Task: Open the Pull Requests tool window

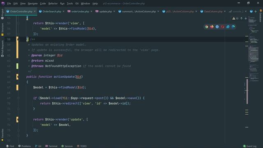Action: point(2,49)
